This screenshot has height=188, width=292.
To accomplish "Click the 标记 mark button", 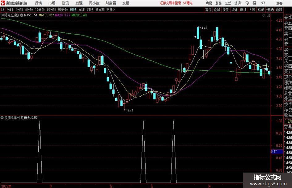I will 261,10.
